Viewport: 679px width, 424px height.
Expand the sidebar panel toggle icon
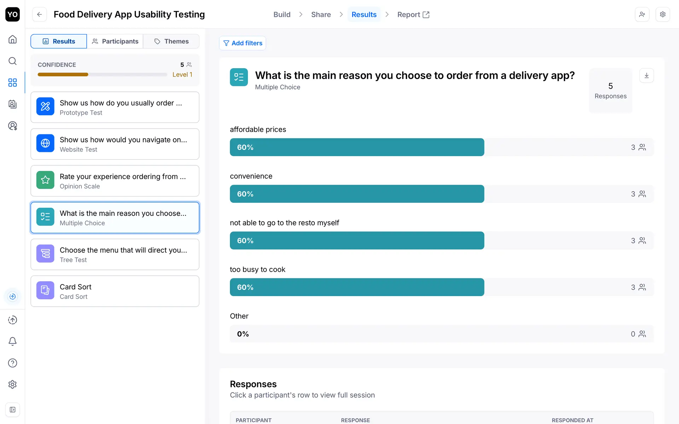click(x=12, y=410)
